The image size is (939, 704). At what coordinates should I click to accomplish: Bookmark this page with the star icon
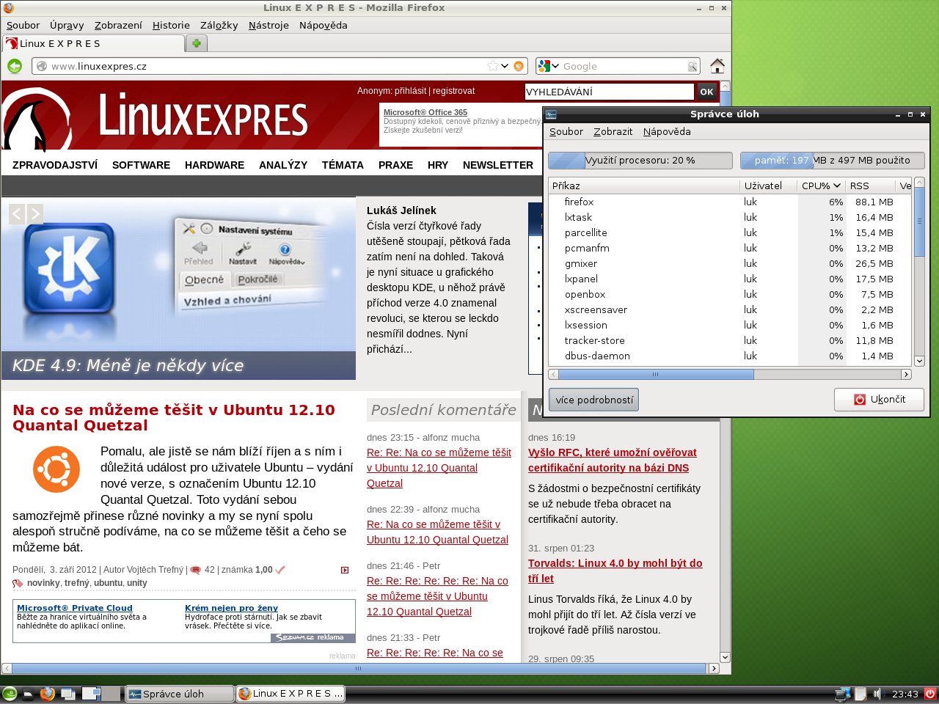pos(492,66)
